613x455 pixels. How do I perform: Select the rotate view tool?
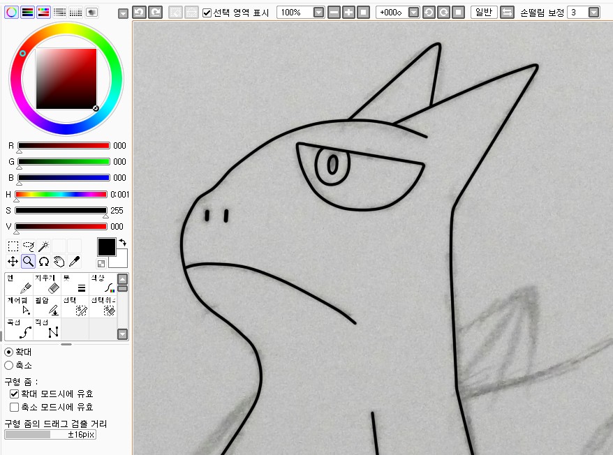coord(43,262)
